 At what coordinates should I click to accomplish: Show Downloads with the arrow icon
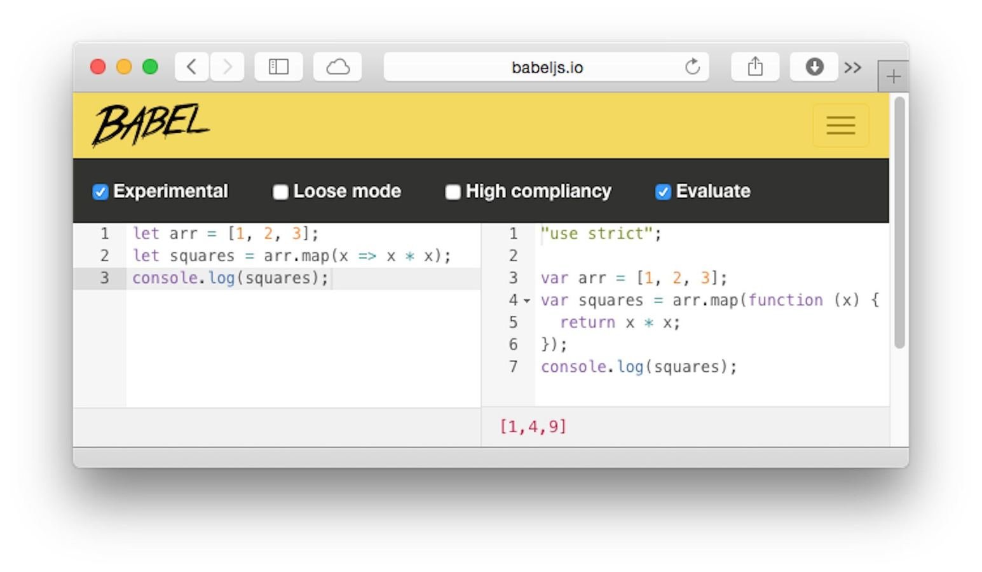[x=814, y=67]
